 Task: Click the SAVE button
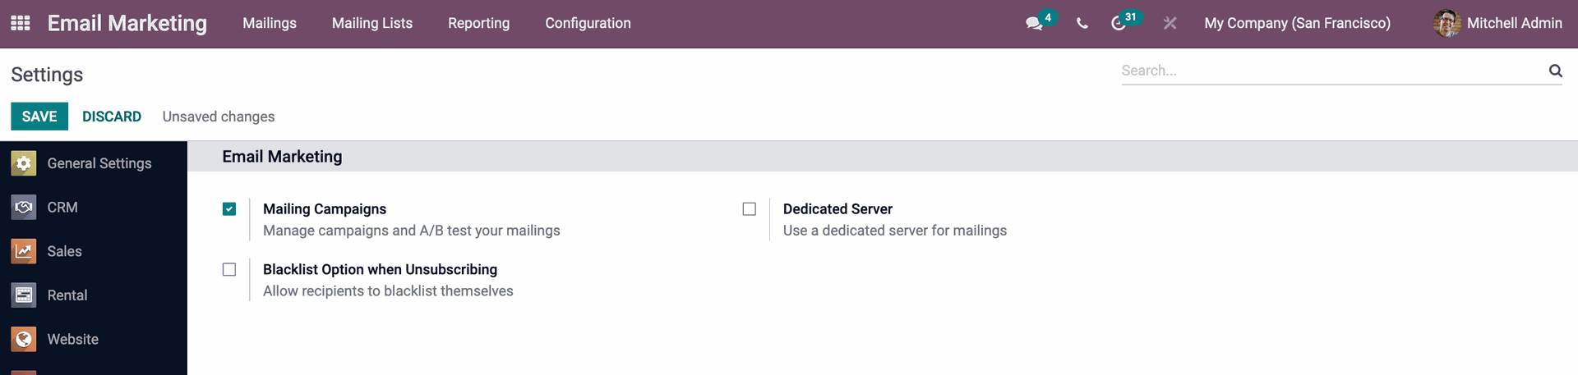click(39, 117)
